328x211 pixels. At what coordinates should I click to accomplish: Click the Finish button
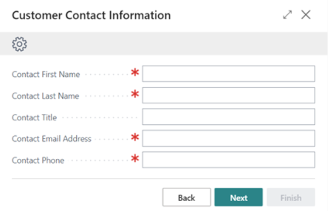pyautogui.click(x=291, y=198)
